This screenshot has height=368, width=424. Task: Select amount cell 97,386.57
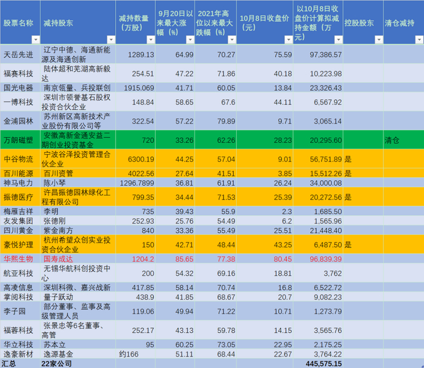pyautogui.click(x=318, y=54)
